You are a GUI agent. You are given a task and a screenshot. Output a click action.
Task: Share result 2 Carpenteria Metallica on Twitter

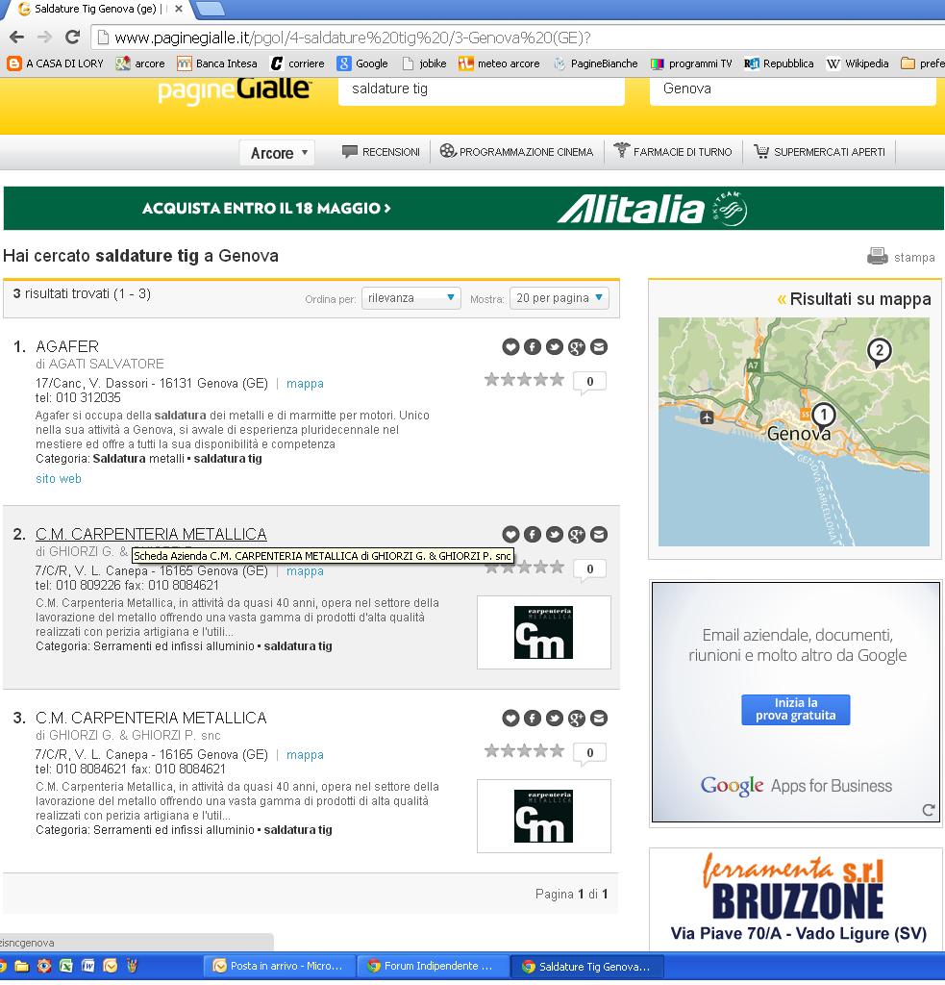pyautogui.click(x=555, y=535)
